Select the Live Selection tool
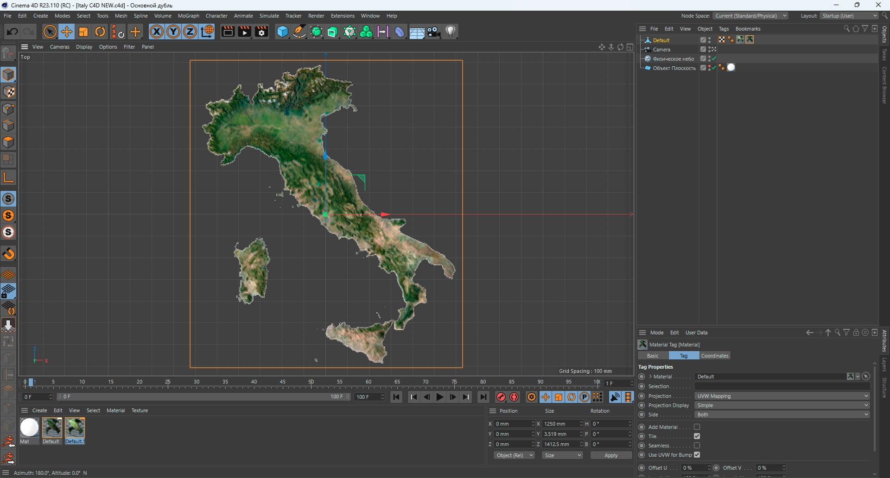The image size is (890, 478). click(x=50, y=31)
